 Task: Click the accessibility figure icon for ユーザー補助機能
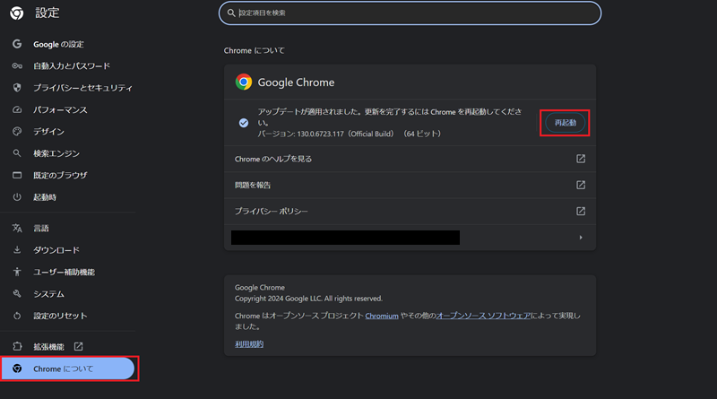(17, 272)
